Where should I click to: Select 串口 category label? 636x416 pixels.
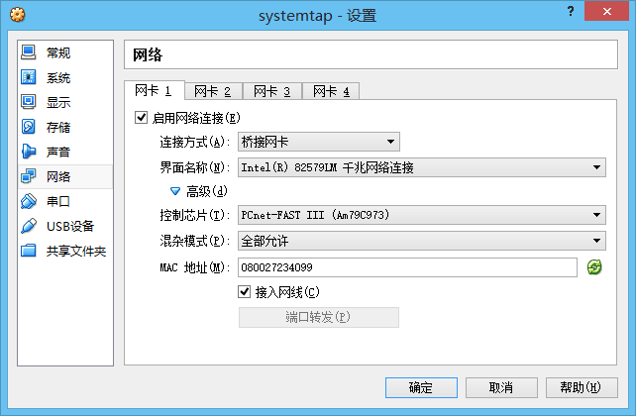tap(58, 201)
